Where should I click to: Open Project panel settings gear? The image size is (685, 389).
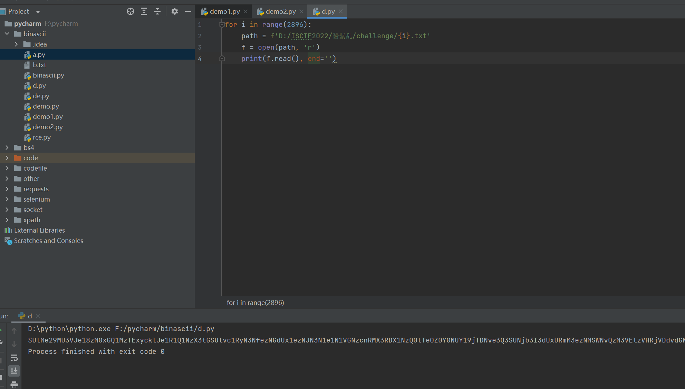point(175,11)
